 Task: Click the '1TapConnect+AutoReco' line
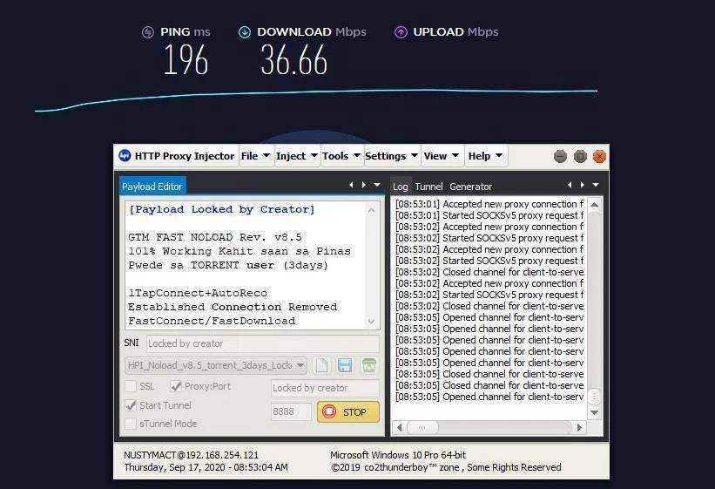198,293
